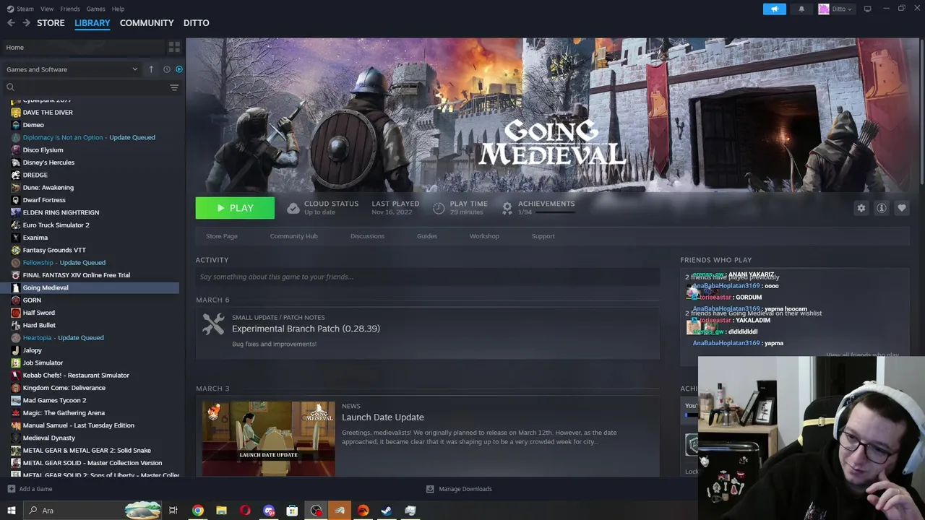The image size is (925, 520).
Task: Switch library to grid collections view
Action: (x=174, y=48)
